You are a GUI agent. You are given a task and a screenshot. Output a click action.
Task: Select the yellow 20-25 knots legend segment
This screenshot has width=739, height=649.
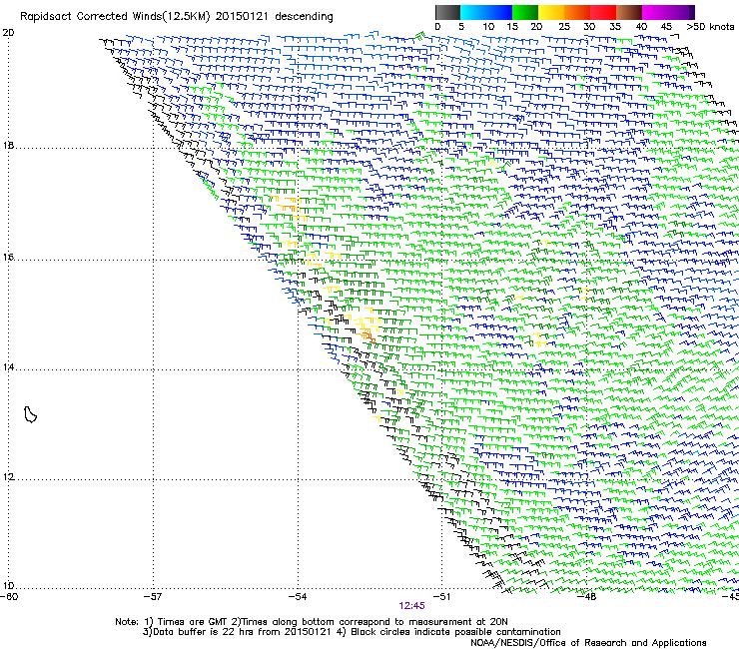tap(551, 12)
